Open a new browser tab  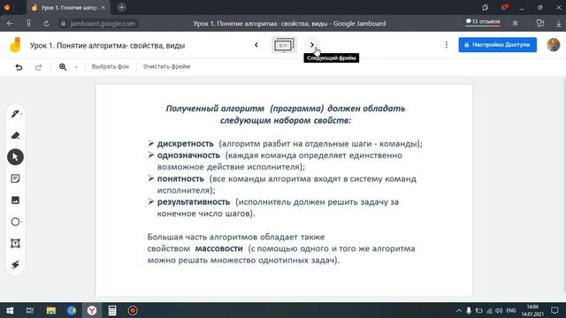click(122, 8)
